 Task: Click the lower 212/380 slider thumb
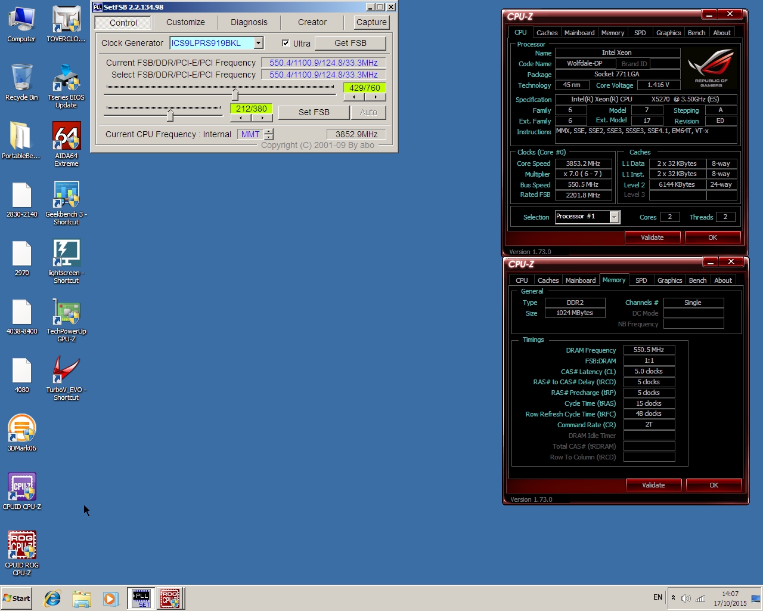click(170, 115)
